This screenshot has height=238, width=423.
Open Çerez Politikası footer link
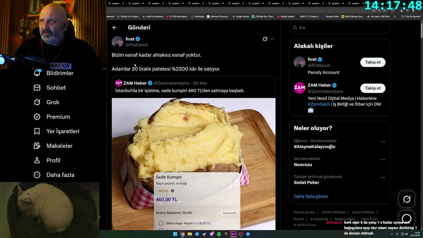[363, 212]
